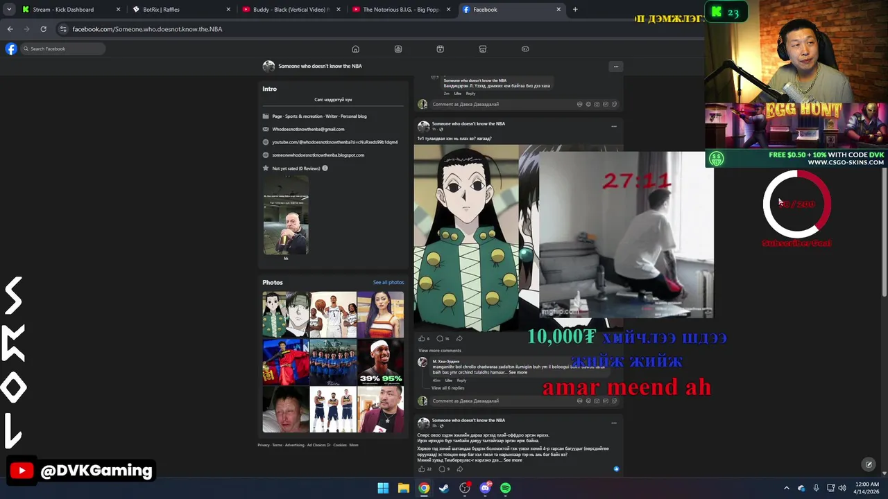This screenshot has width=888, height=499.
Task: Open a new browser tab with plus button
Action: point(575,10)
